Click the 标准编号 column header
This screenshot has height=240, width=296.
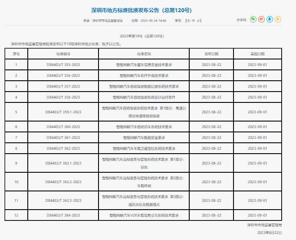point(63,54)
